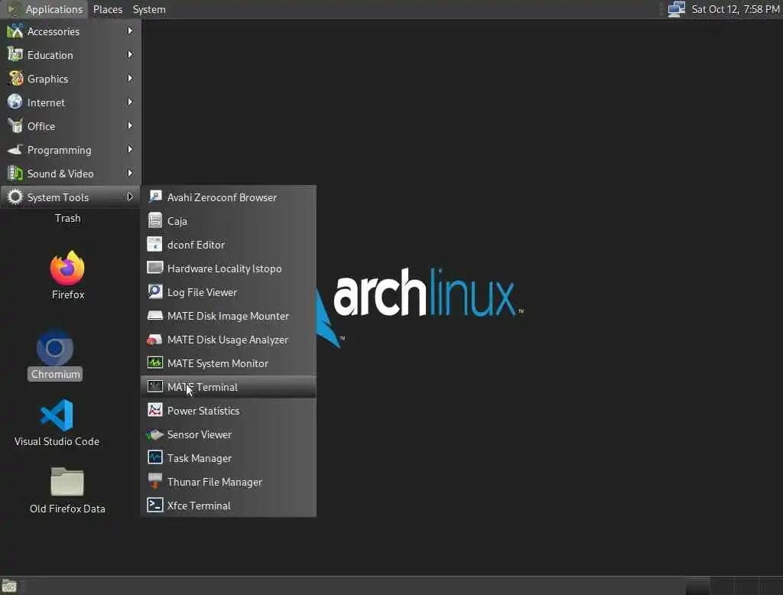This screenshot has width=783, height=595.
Task: Click the System Tools submenu arrow
Action: click(130, 197)
